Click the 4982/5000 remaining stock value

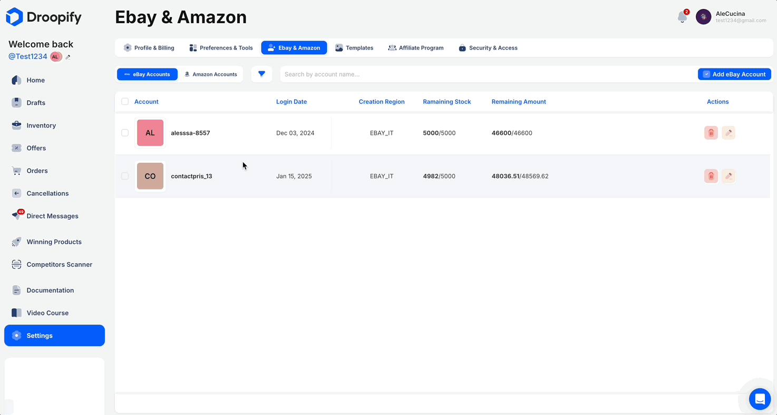439,176
